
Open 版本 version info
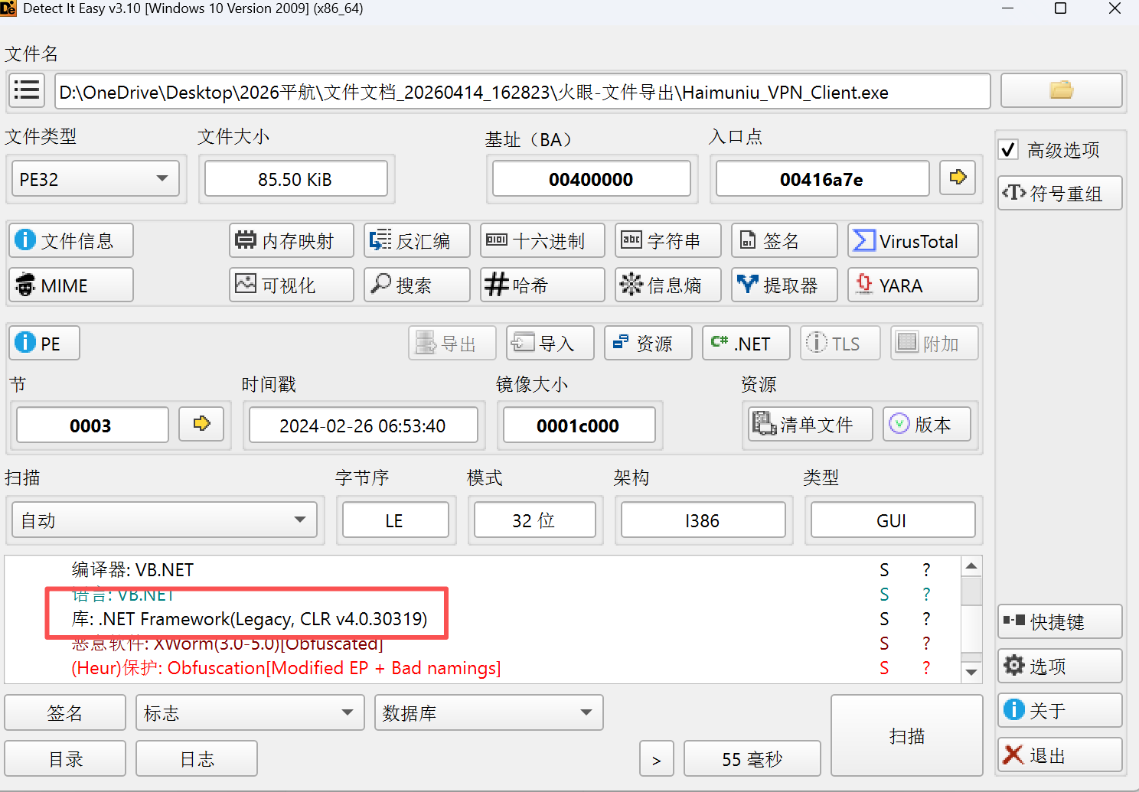[927, 424]
